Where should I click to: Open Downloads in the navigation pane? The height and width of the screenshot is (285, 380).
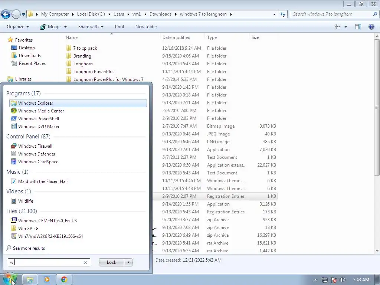coord(30,56)
